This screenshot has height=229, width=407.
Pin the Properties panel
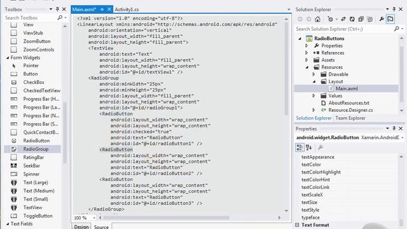(x=394, y=128)
